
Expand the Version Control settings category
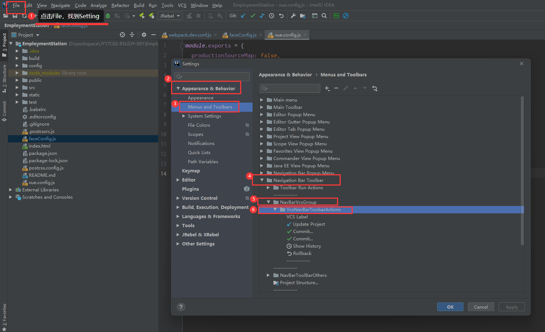tap(178, 198)
